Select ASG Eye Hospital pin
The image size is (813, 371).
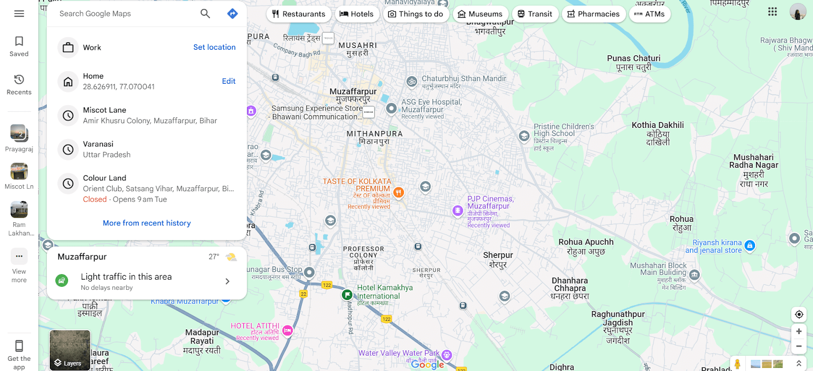tap(391, 108)
